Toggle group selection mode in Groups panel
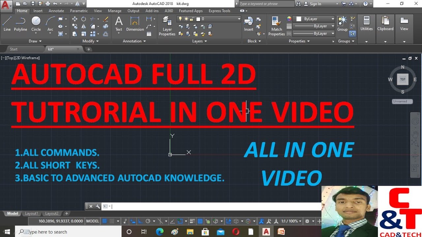This screenshot has width=422, height=237. point(353,34)
